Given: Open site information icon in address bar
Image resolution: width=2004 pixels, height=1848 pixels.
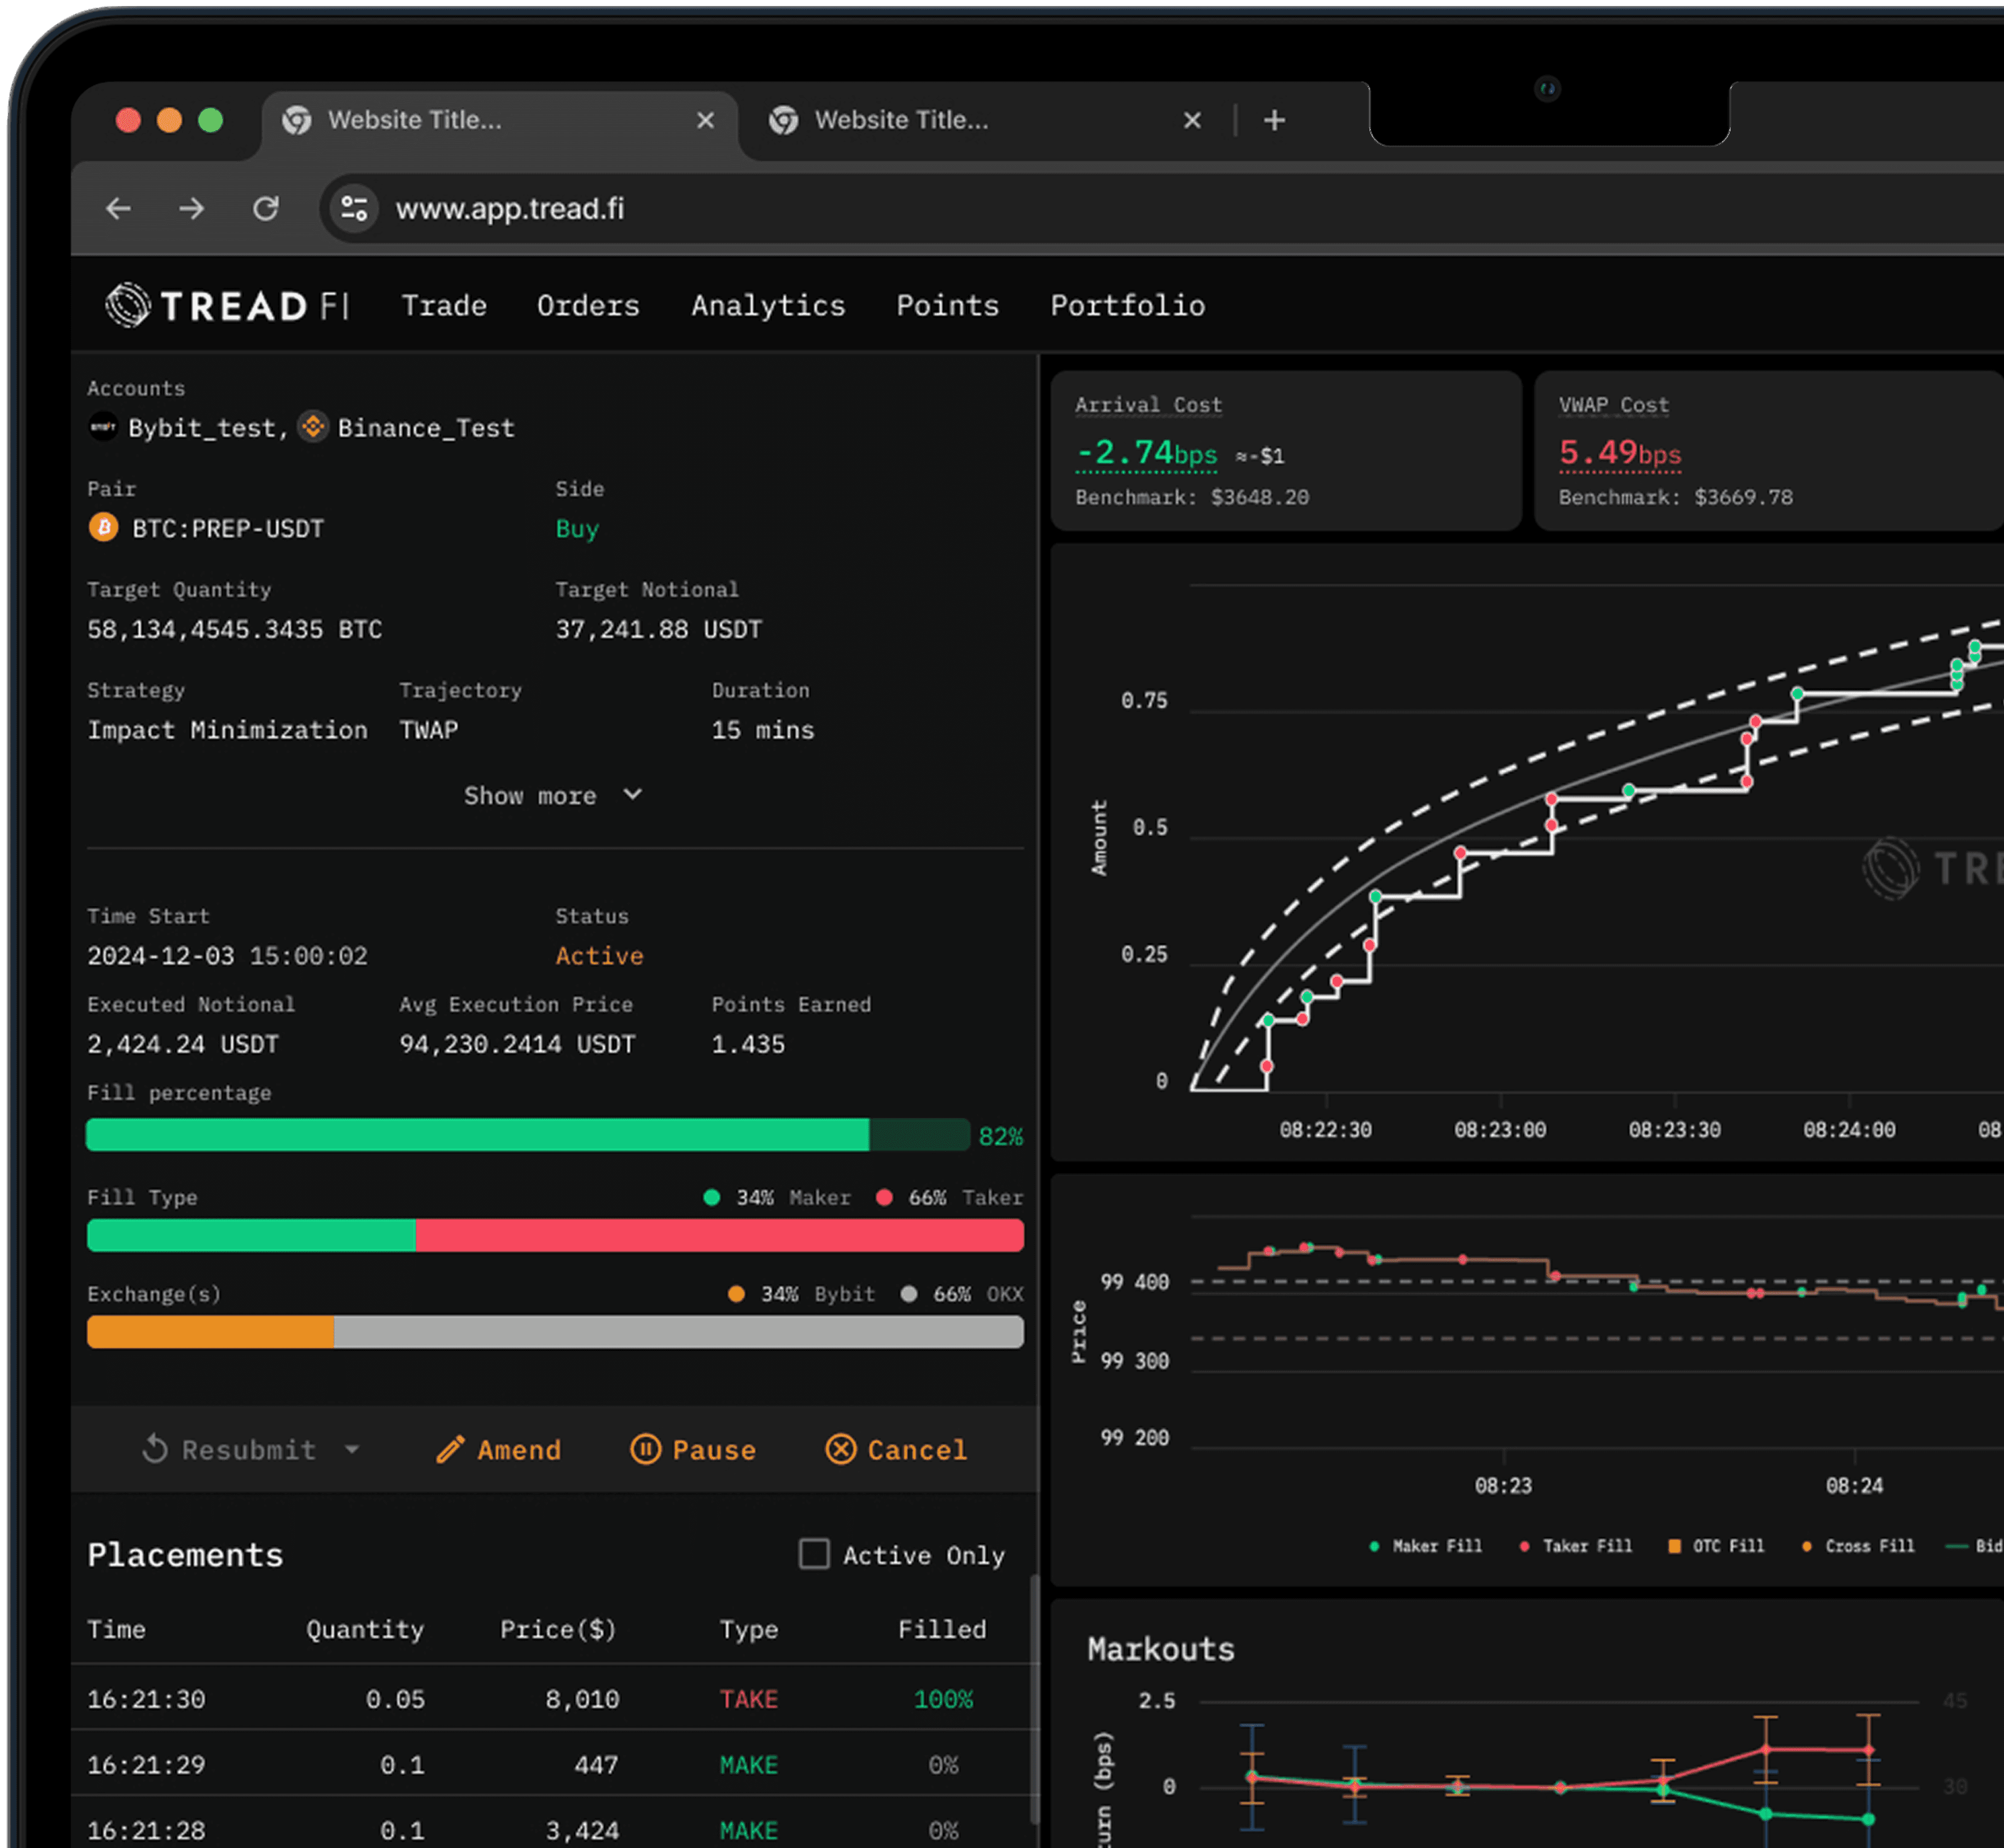Looking at the screenshot, I should click(x=354, y=208).
